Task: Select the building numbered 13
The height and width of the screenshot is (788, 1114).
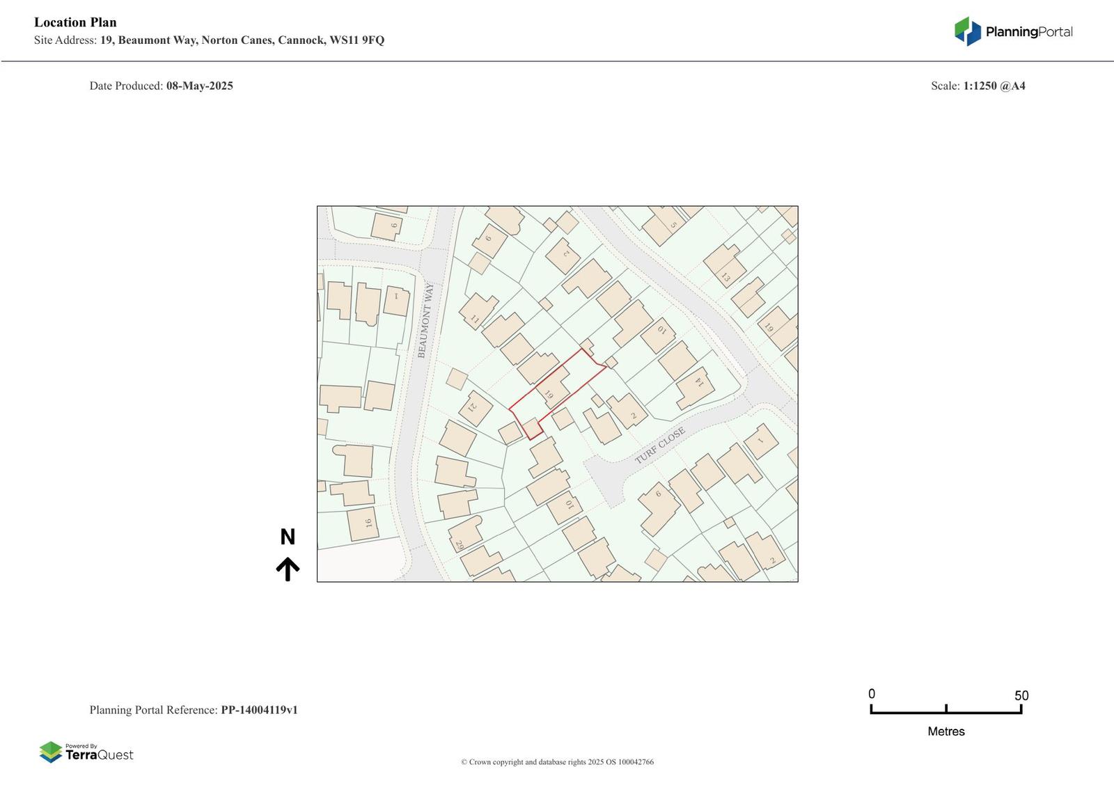Action: coord(724,266)
